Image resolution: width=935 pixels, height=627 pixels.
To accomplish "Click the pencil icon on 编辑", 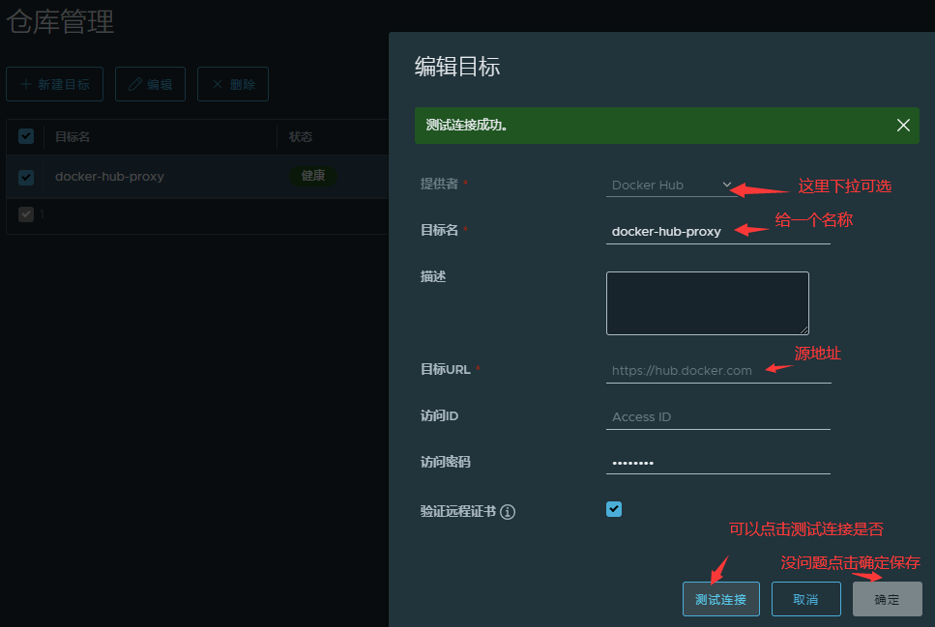I will (135, 85).
